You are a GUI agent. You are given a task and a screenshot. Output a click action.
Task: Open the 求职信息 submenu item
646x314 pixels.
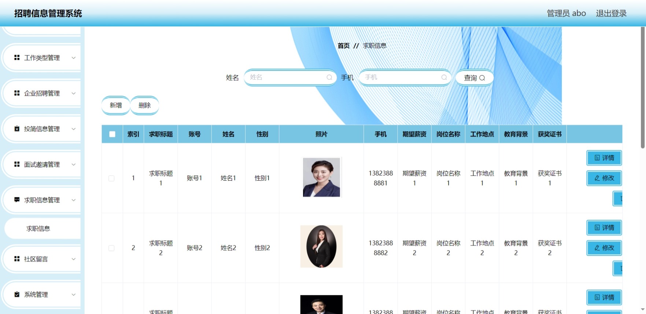tap(42, 229)
